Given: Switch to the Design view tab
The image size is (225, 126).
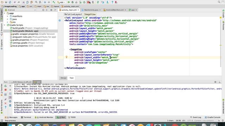Looking at the screenshot, I should [63, 78].
